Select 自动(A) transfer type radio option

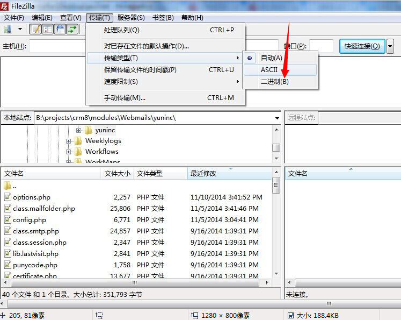280,58
